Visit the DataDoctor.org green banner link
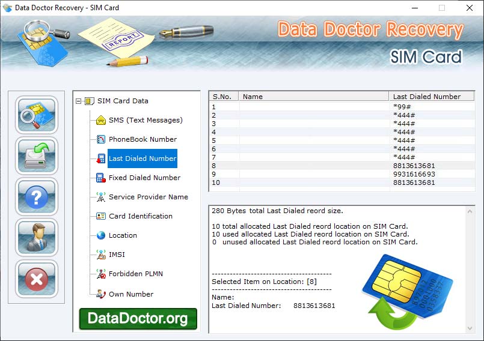Screen dimensions: 484x341 [x=138, y=319]
